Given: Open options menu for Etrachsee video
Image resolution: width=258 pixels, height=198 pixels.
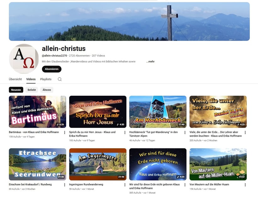Looking at the screenshot, I should 64,185.
